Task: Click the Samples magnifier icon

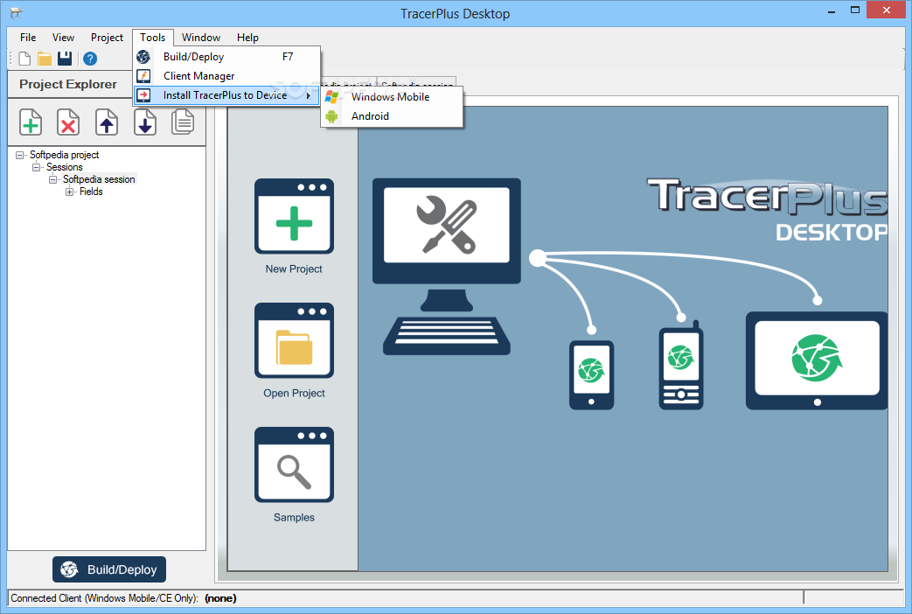Action: point(294,464)
